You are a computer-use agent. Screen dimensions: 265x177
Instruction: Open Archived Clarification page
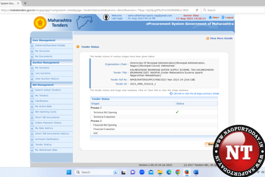coord(47,139)
